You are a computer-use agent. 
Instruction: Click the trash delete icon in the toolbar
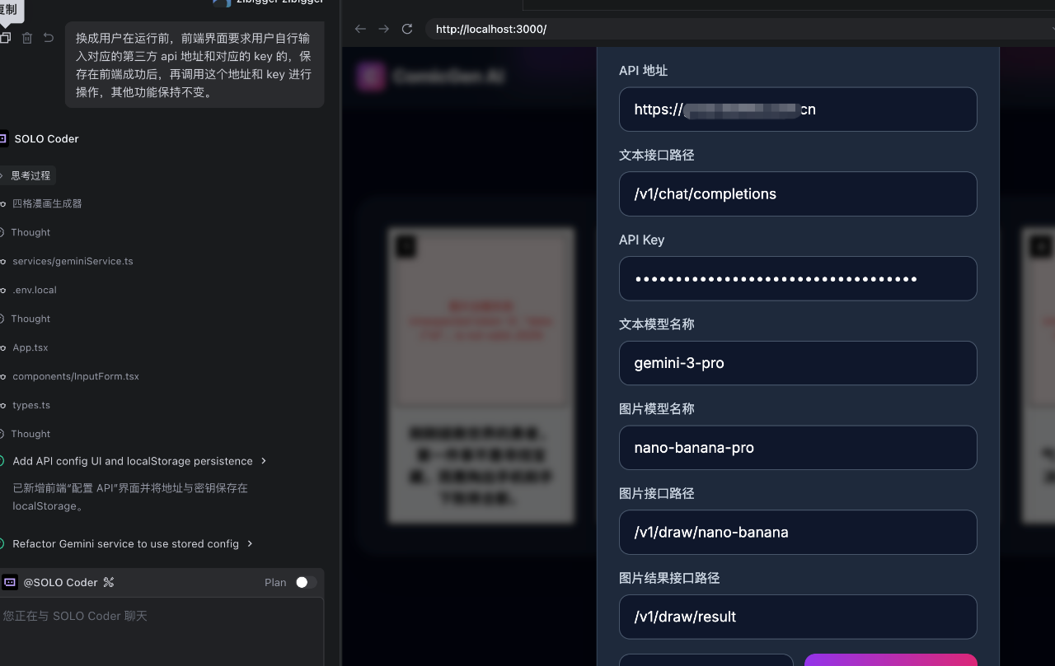(26, 38)
